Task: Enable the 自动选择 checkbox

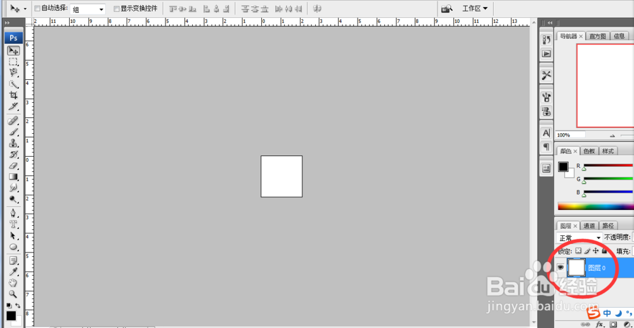Action: (37, 8)
